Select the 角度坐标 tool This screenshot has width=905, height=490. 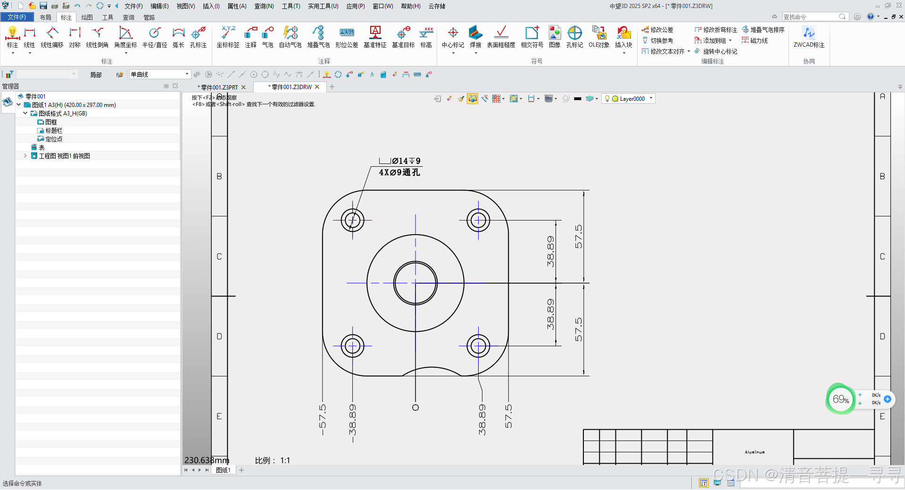[125, 37]
